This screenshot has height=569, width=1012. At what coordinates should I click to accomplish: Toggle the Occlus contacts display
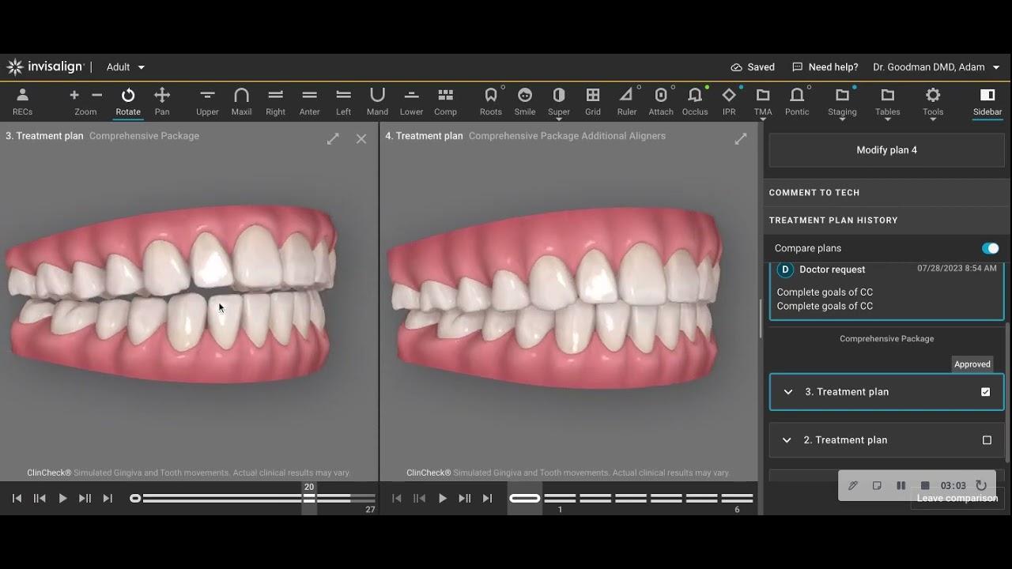click(695, 101)
